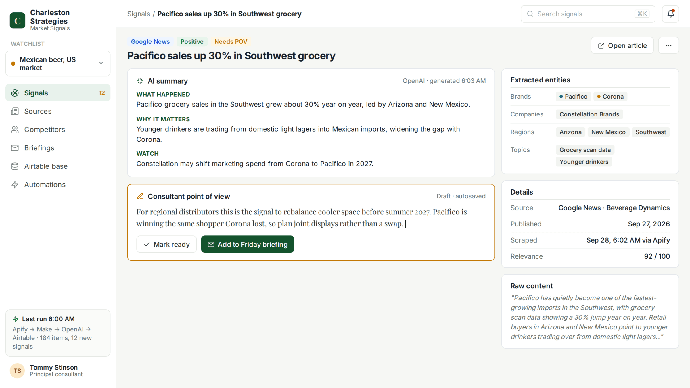The width and height of the screenshot is (690, 388).
Task: Click the Charleston Strategies logo icon
Action: point(18,20)
